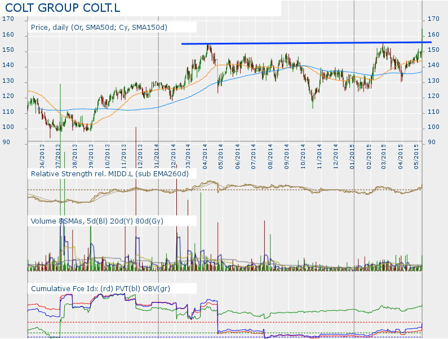
Task: Click the 04/2014 date axis label
Action: click(205, 157)
